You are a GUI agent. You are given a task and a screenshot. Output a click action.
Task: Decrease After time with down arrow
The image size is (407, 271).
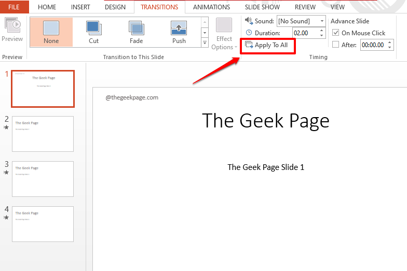[389, 47]
